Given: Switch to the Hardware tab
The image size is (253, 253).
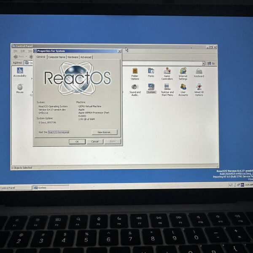Looking at the screenshot, I should (x=73, y=57).
